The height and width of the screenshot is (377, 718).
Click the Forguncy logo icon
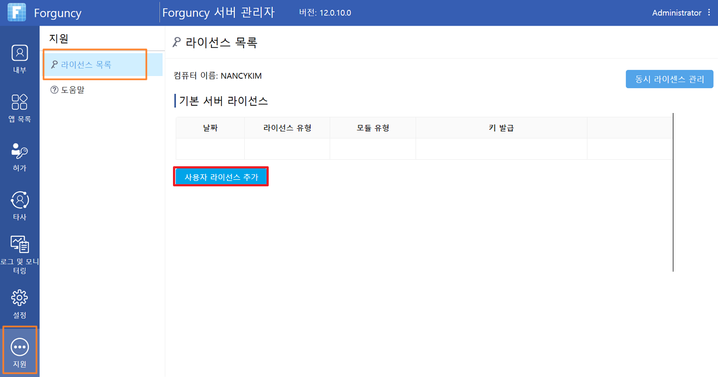[17, 12]
